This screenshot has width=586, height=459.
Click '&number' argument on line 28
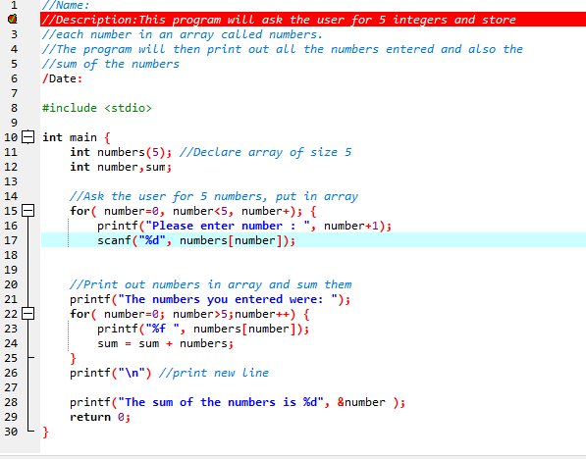(x=361, y=402)
